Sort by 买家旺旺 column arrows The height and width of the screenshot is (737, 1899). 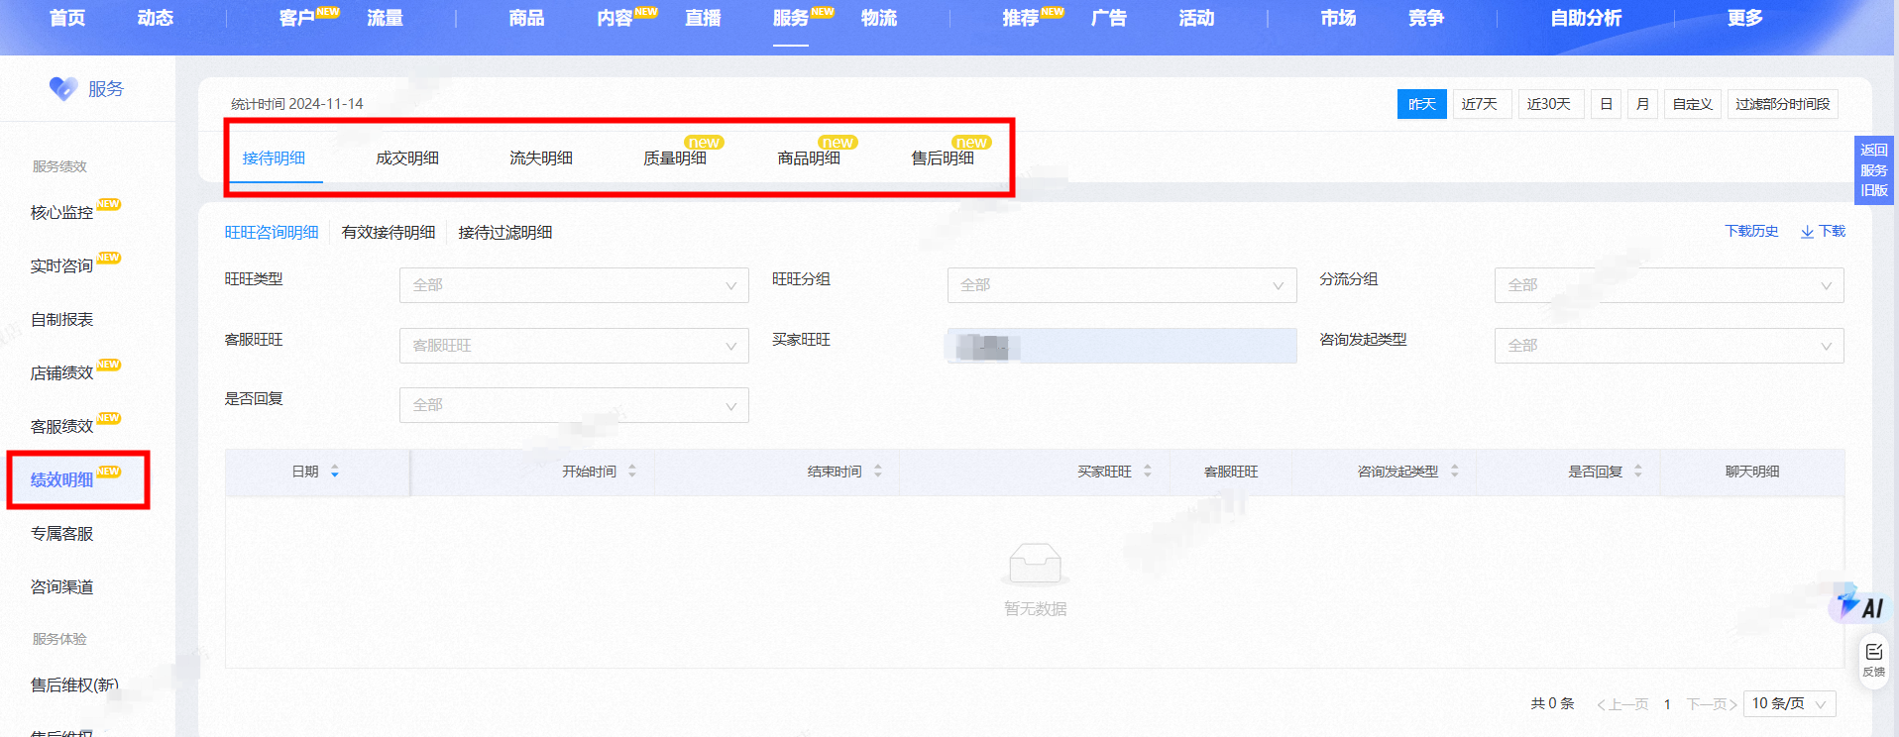[x=1148, y=472]
